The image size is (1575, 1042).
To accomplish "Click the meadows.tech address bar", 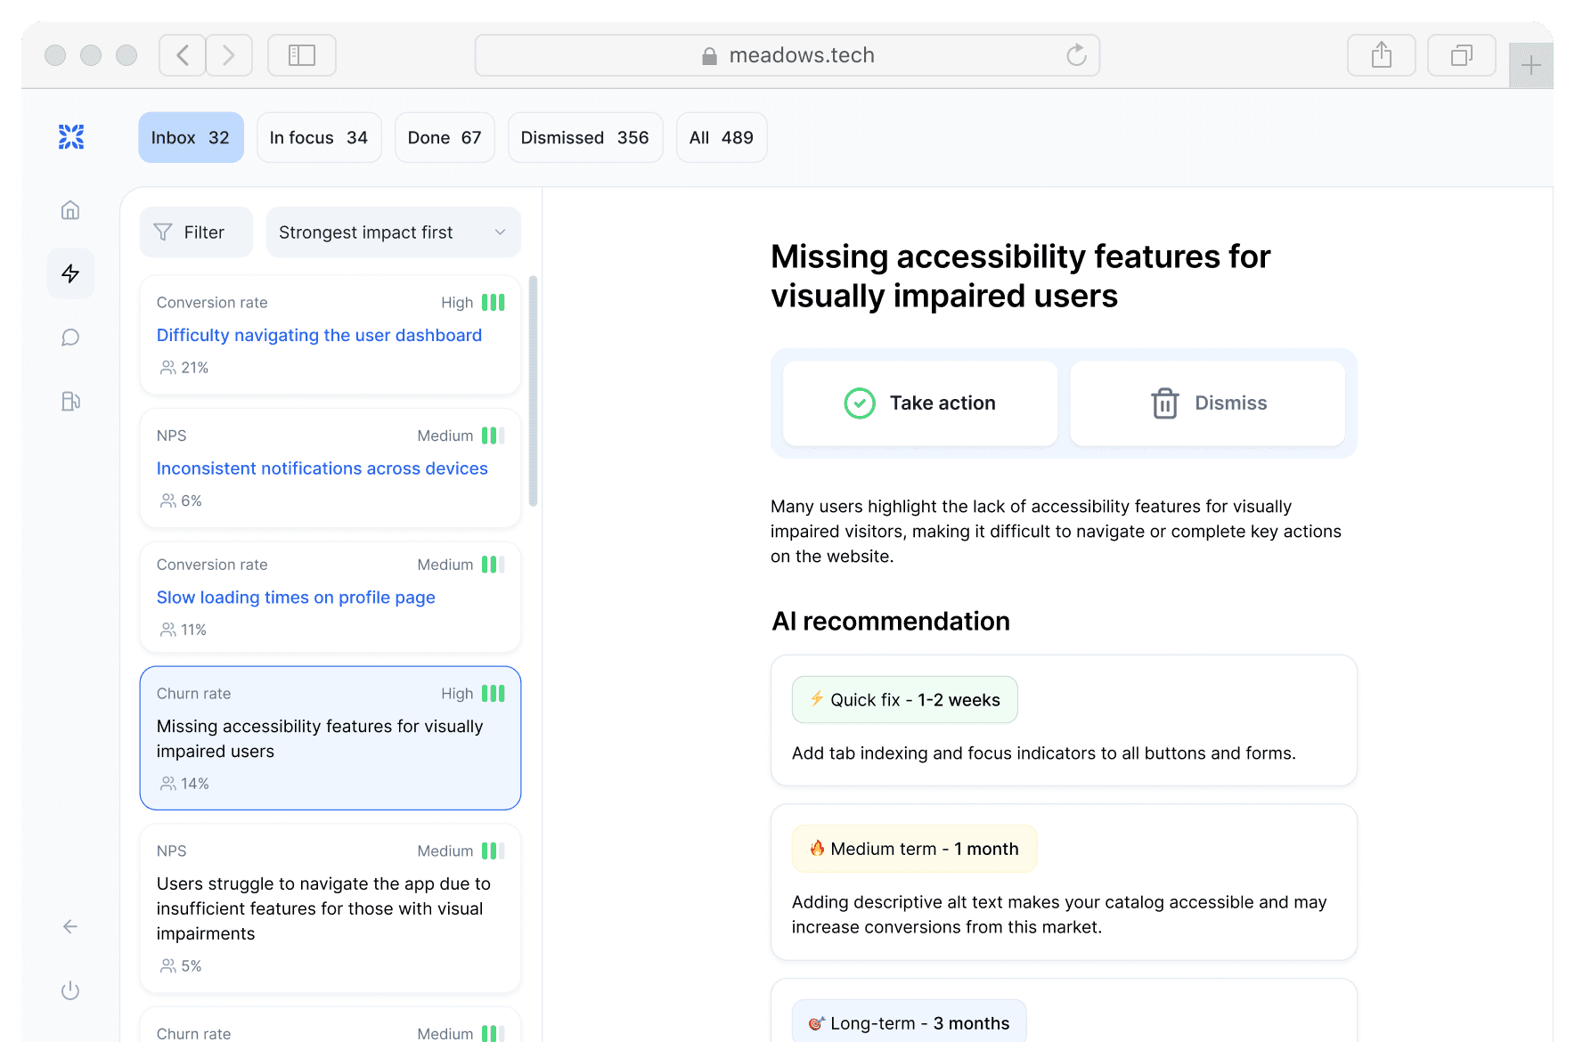I will [787, 55].
